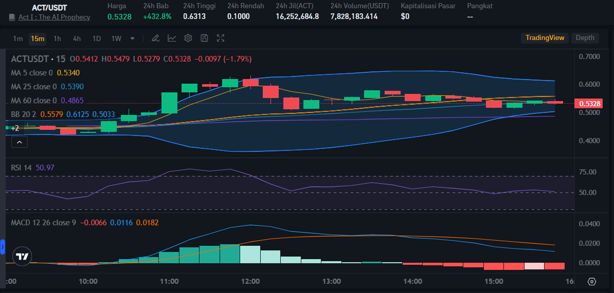Select the 1D timeframe

click(96, 38)
